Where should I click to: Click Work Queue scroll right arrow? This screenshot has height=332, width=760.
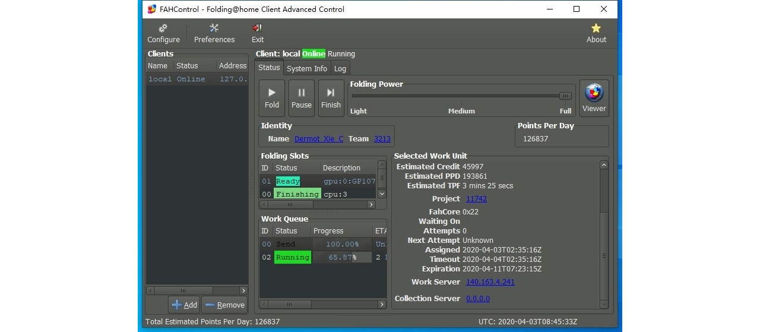[x=382, y=305]
